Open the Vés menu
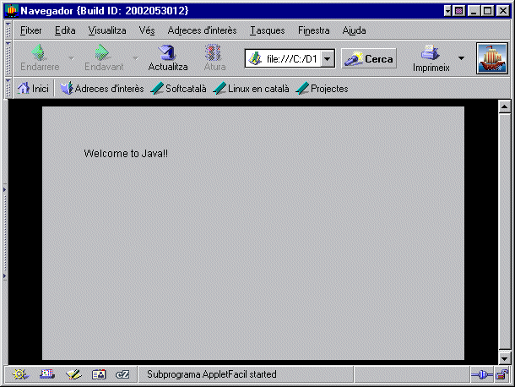 point(147,30)
